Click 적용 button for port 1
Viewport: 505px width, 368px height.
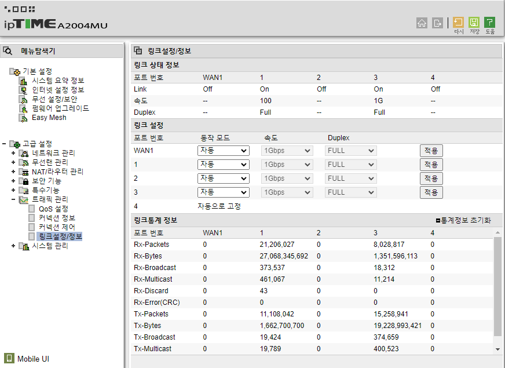(x=431, y=165)
